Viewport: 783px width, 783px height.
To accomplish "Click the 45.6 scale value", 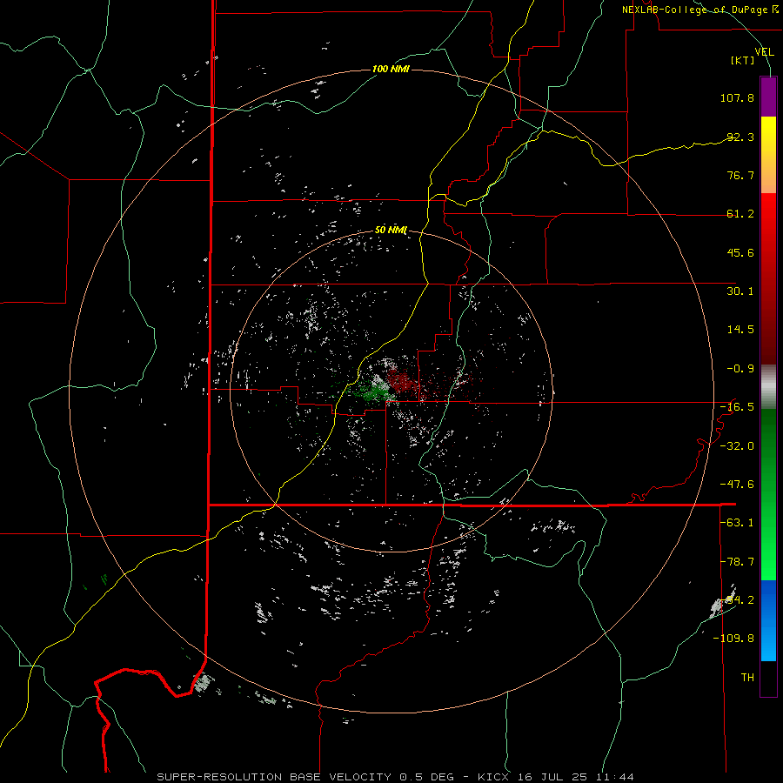I will (740, 252).
